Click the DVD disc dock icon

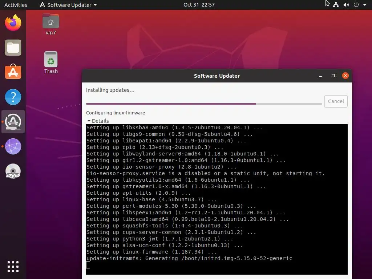[x=13, y=171]
